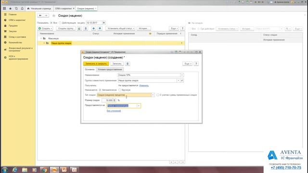The image size is (308, 173).
Task: Open Продажи section in sidebar
Action: tap(13, 25)
